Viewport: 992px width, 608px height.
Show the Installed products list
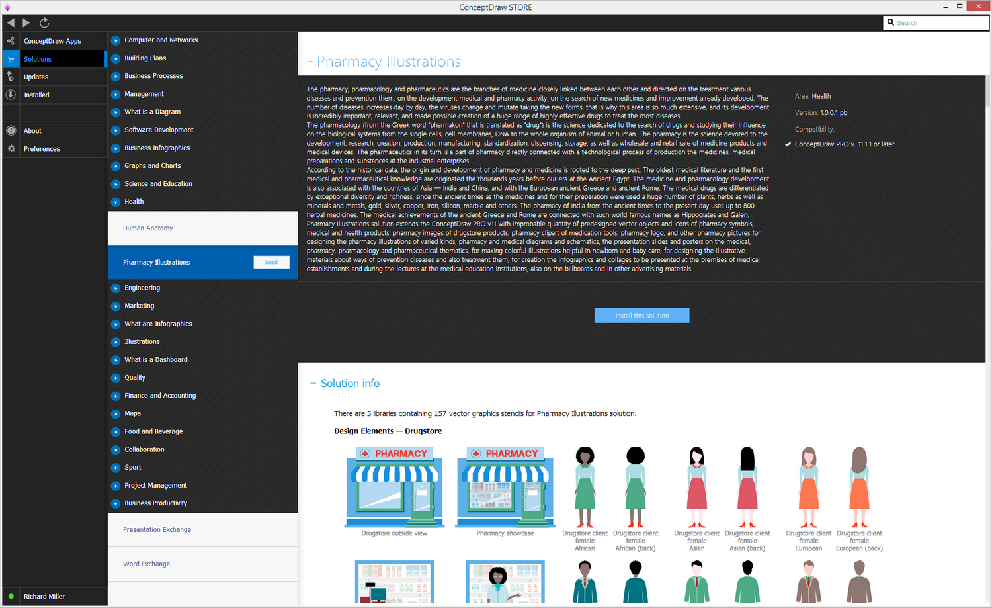pos(36,95)
